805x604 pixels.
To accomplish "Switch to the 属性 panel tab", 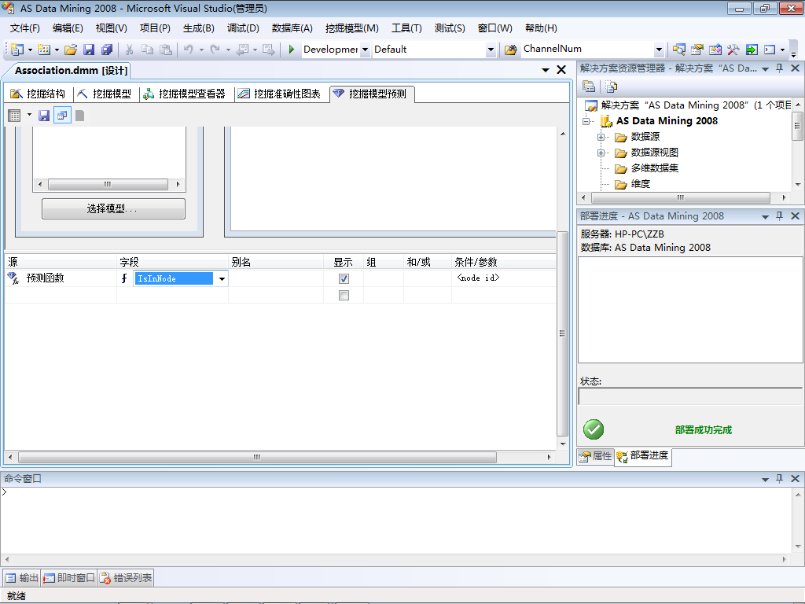I will point(596,456).
